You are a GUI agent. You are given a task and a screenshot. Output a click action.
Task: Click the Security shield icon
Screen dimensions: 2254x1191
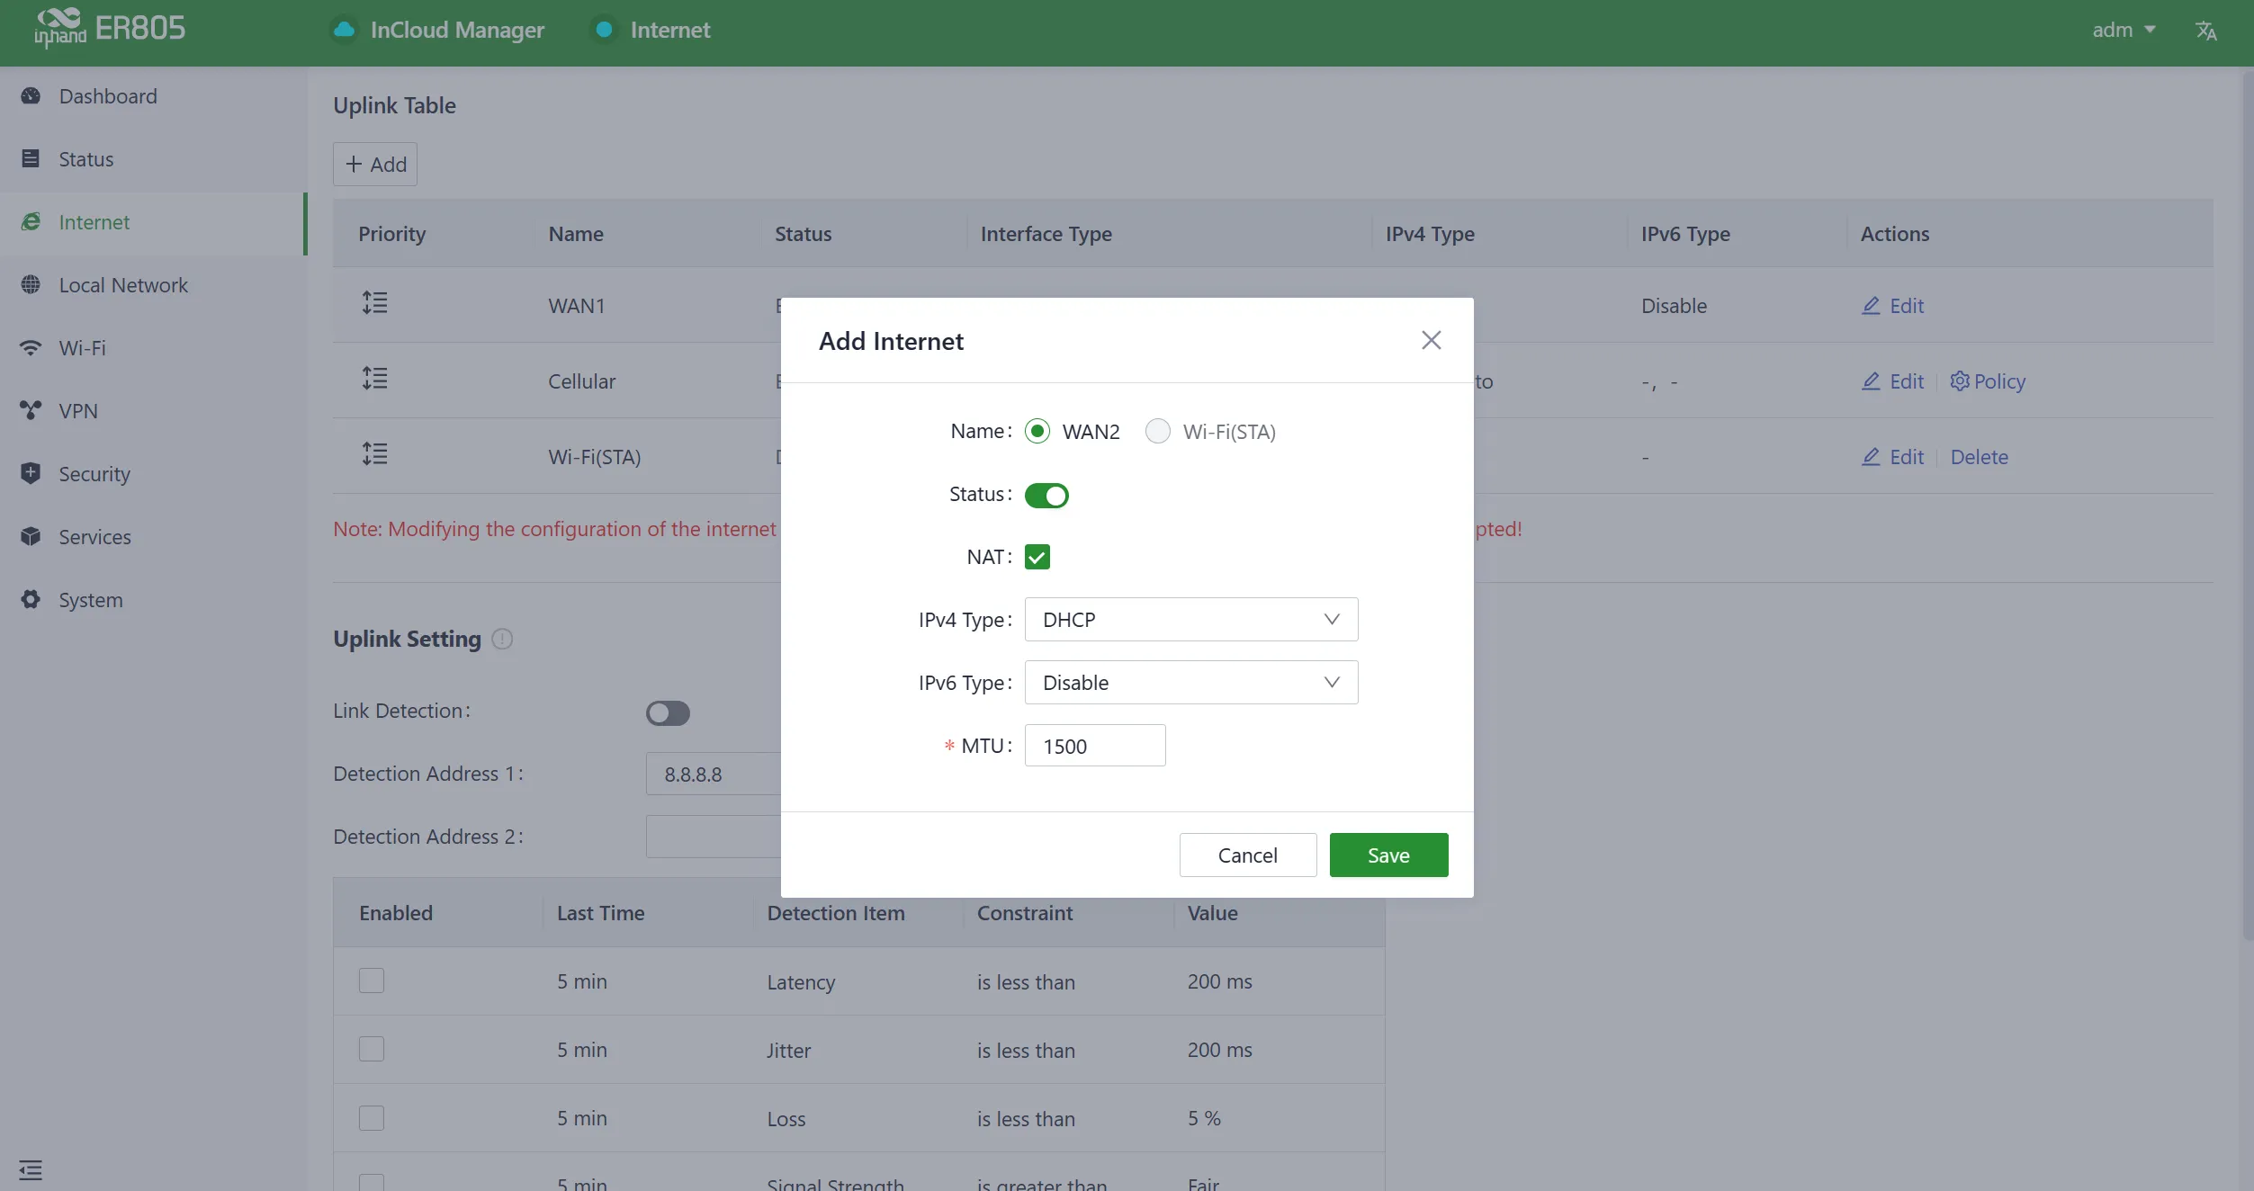point(31,474)
